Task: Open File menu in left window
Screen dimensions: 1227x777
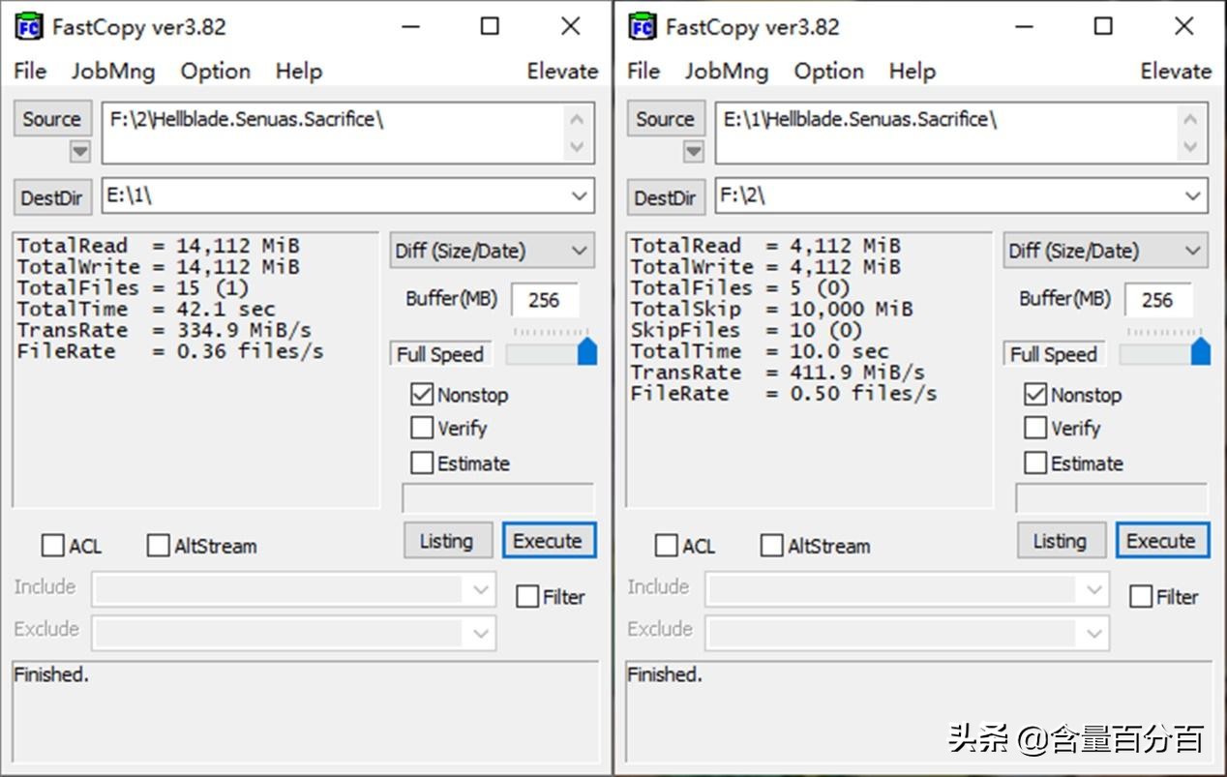Action: [30, 71]
